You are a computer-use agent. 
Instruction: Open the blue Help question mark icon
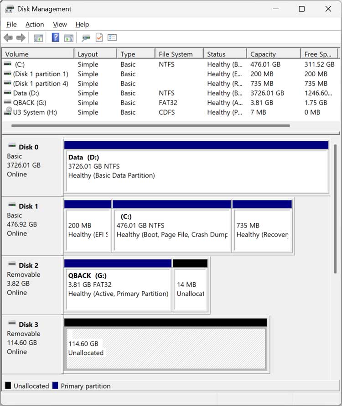(56, 37)
